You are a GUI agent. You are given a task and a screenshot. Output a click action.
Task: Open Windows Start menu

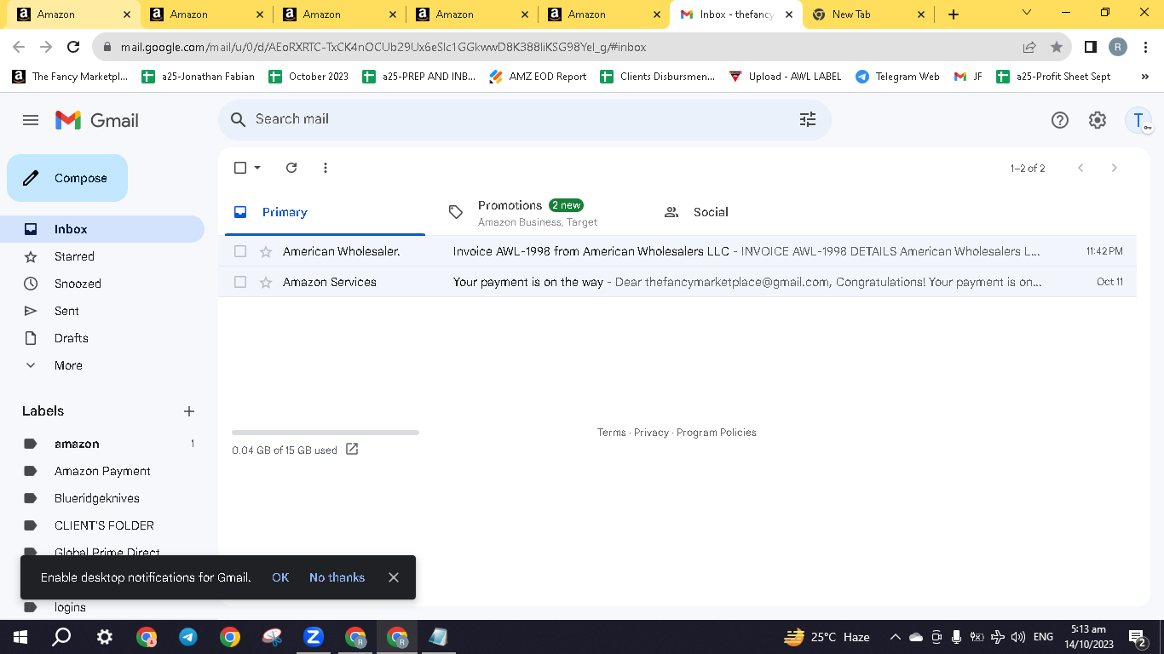pos(20,637)
